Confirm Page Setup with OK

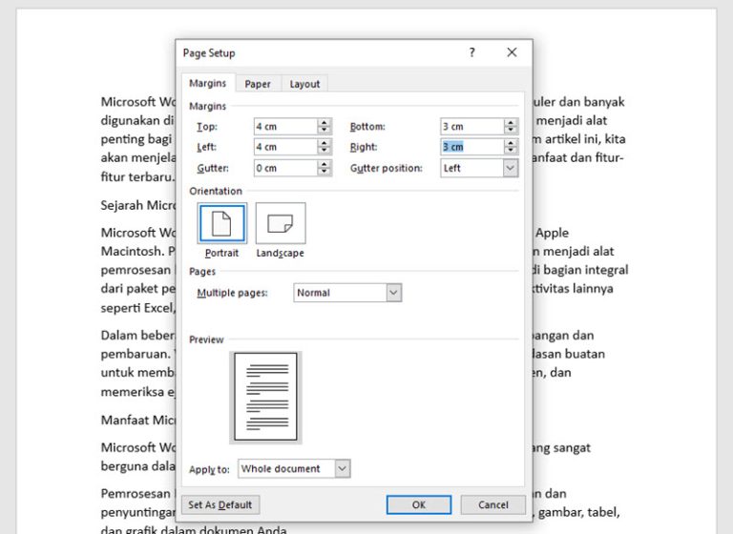[419, 505]
